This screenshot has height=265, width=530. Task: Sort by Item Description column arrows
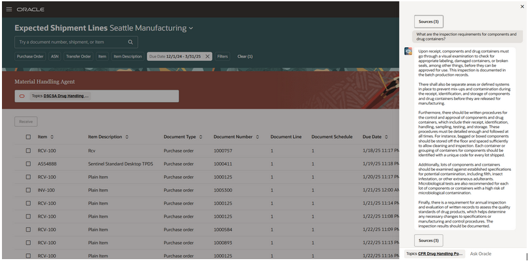(x=127, y=137)
